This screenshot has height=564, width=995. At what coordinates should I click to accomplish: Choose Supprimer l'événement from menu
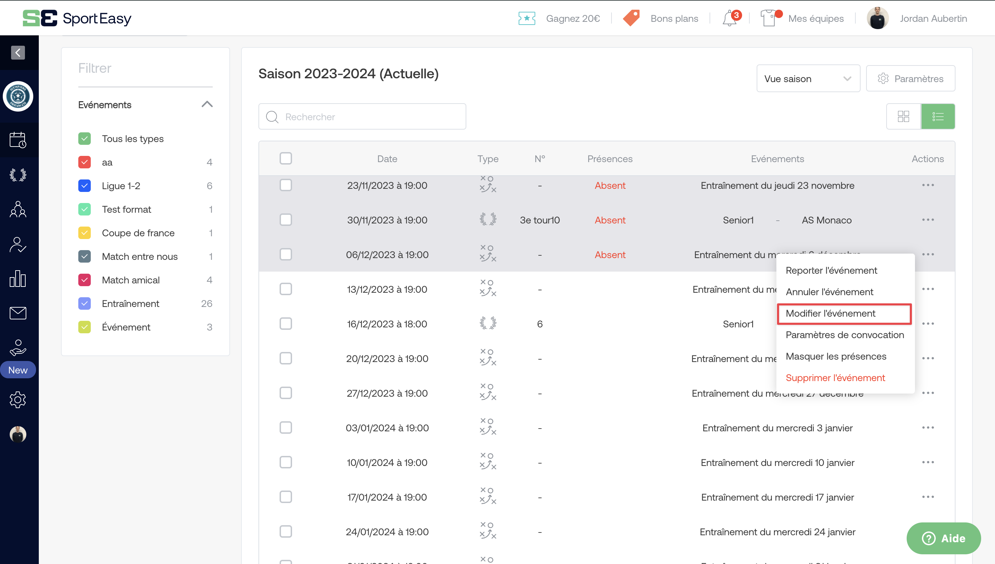point(835,378)
